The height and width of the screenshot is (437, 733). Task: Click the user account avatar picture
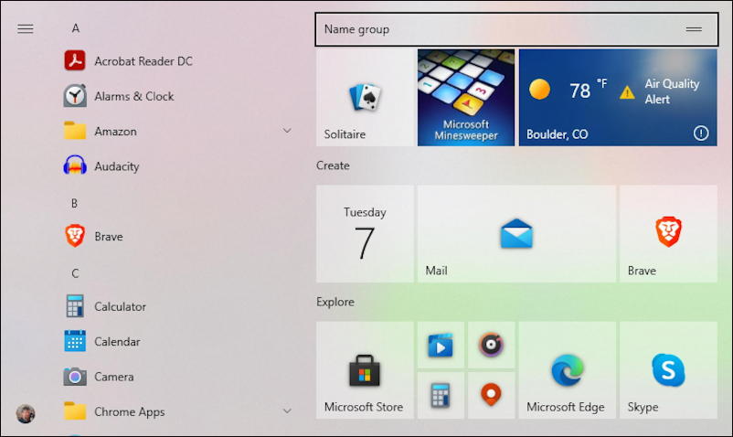[26, 413]
